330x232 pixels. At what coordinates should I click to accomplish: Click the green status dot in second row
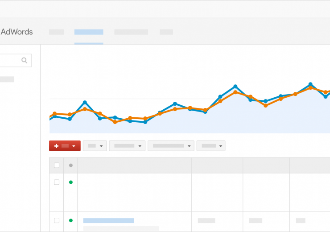click(x=70, y=220)
